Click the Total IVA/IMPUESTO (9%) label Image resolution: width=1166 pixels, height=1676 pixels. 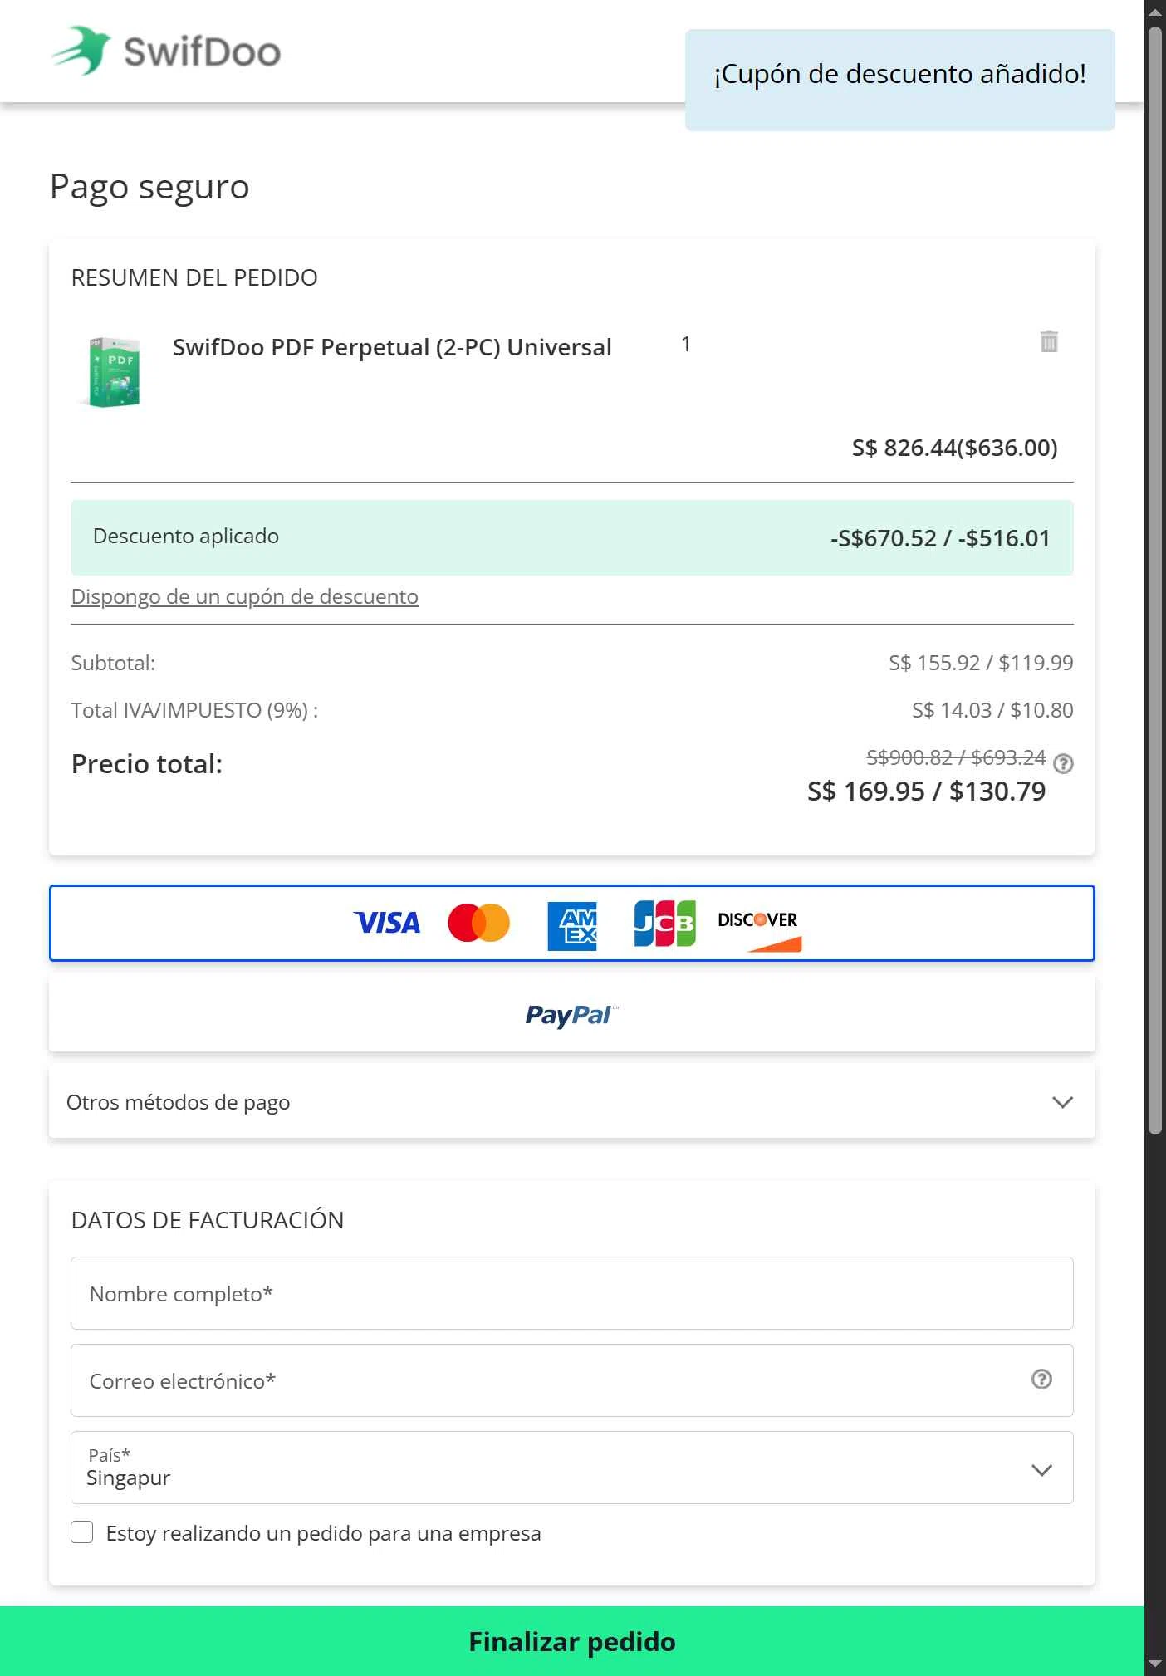coord(194,710)
